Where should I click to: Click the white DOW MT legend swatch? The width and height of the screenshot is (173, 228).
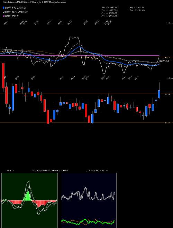point(4,12)
